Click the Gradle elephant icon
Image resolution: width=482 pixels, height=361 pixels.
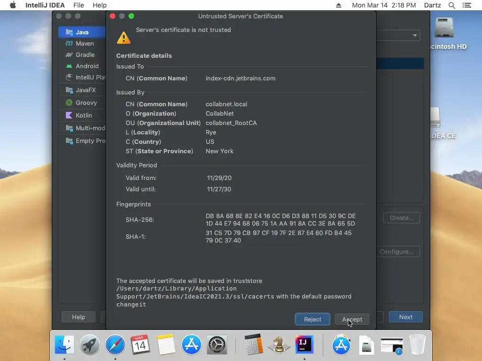click(69, 55)
